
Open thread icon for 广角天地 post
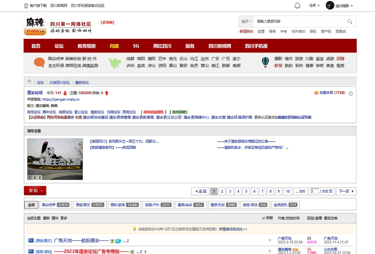(x=31, y=240)
